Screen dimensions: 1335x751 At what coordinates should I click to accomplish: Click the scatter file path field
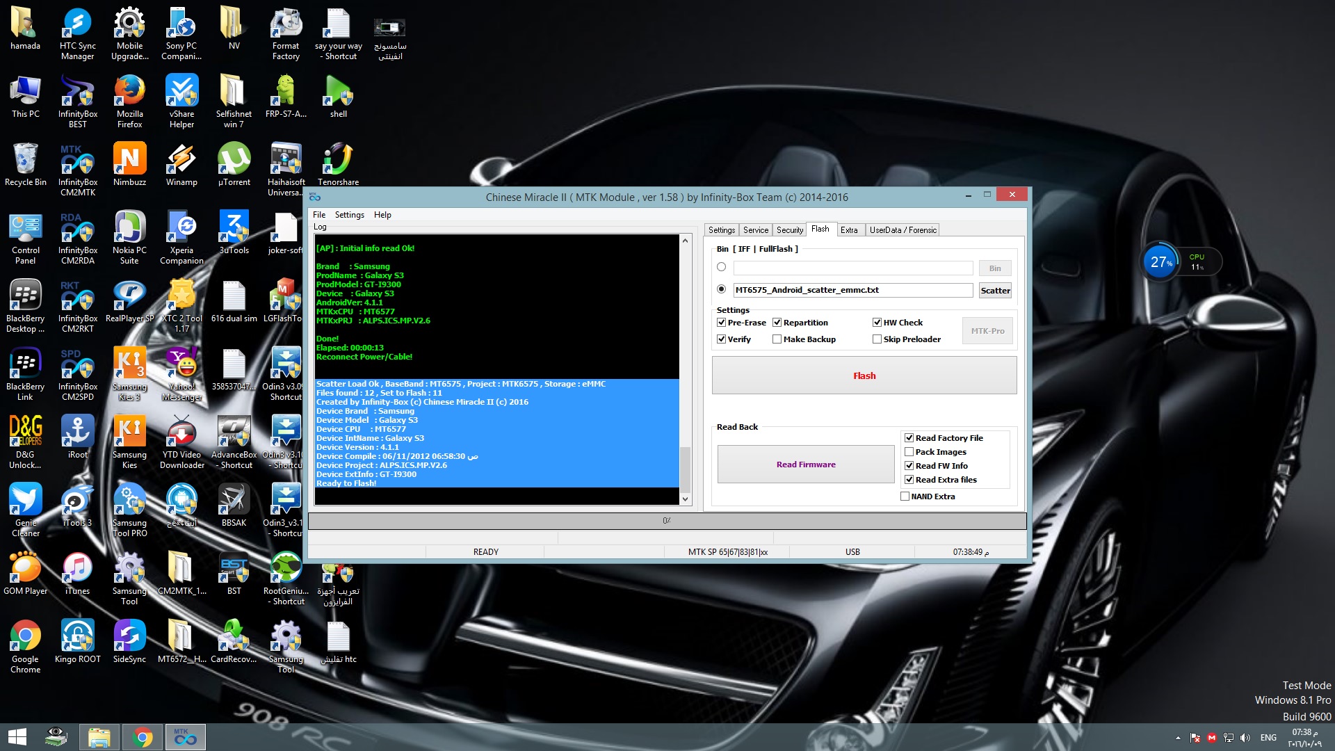[x=853, y=290]
